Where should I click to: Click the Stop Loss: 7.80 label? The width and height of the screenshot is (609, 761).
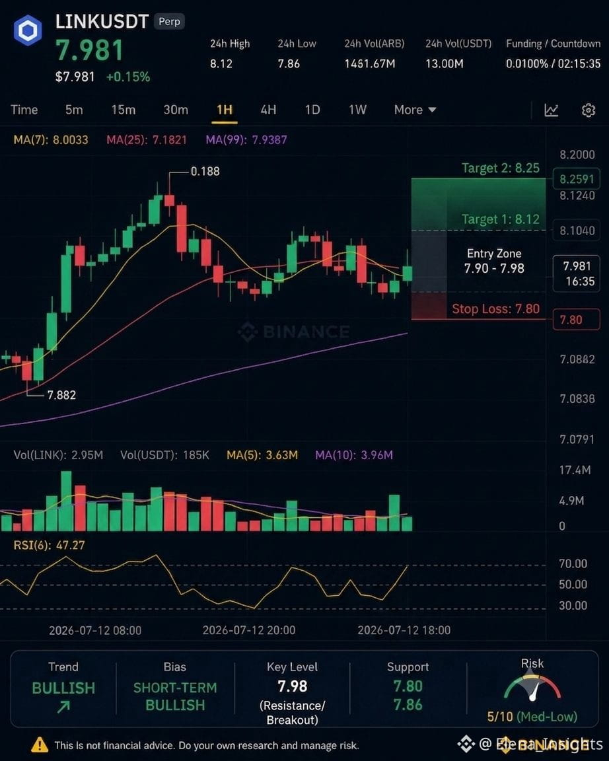tap(496, 308)
